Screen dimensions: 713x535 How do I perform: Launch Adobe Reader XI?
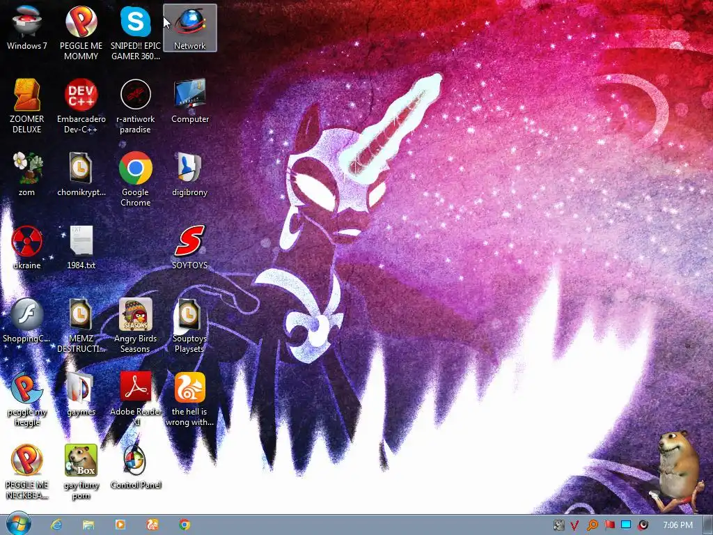[x=136, y=399]
